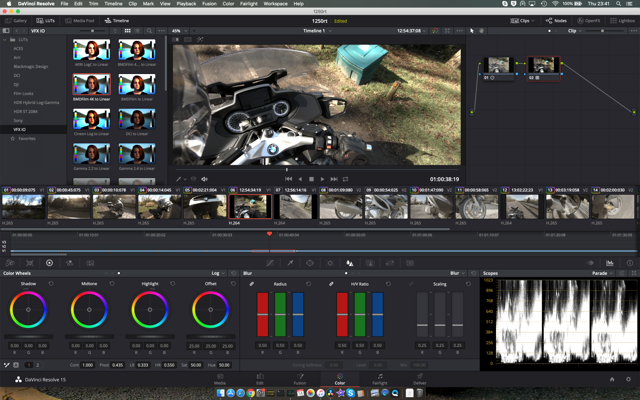Toggle bypass color grades button

(x=435, y=31)
